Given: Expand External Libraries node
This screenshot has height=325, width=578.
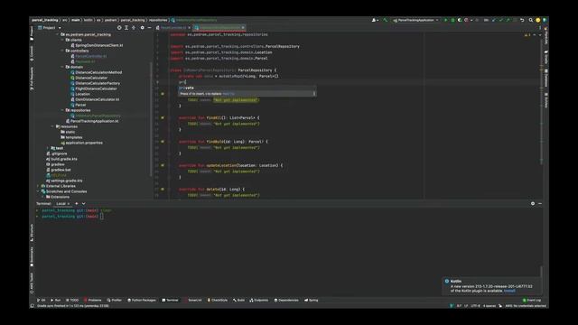Looking at the screenshot, I should [38, 186].
